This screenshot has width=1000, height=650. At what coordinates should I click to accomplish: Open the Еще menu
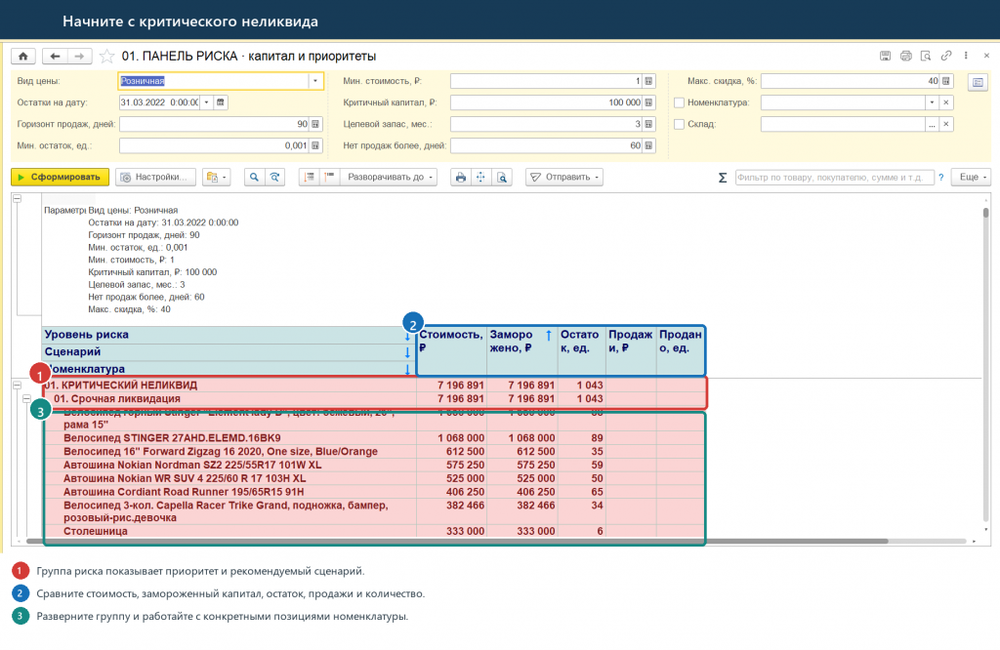tap(972, 178)
